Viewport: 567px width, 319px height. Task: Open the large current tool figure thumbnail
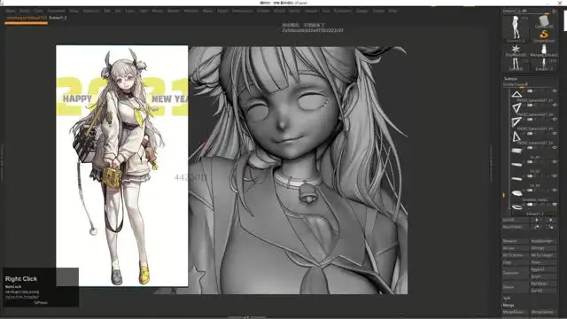click(x=516, y=29)
